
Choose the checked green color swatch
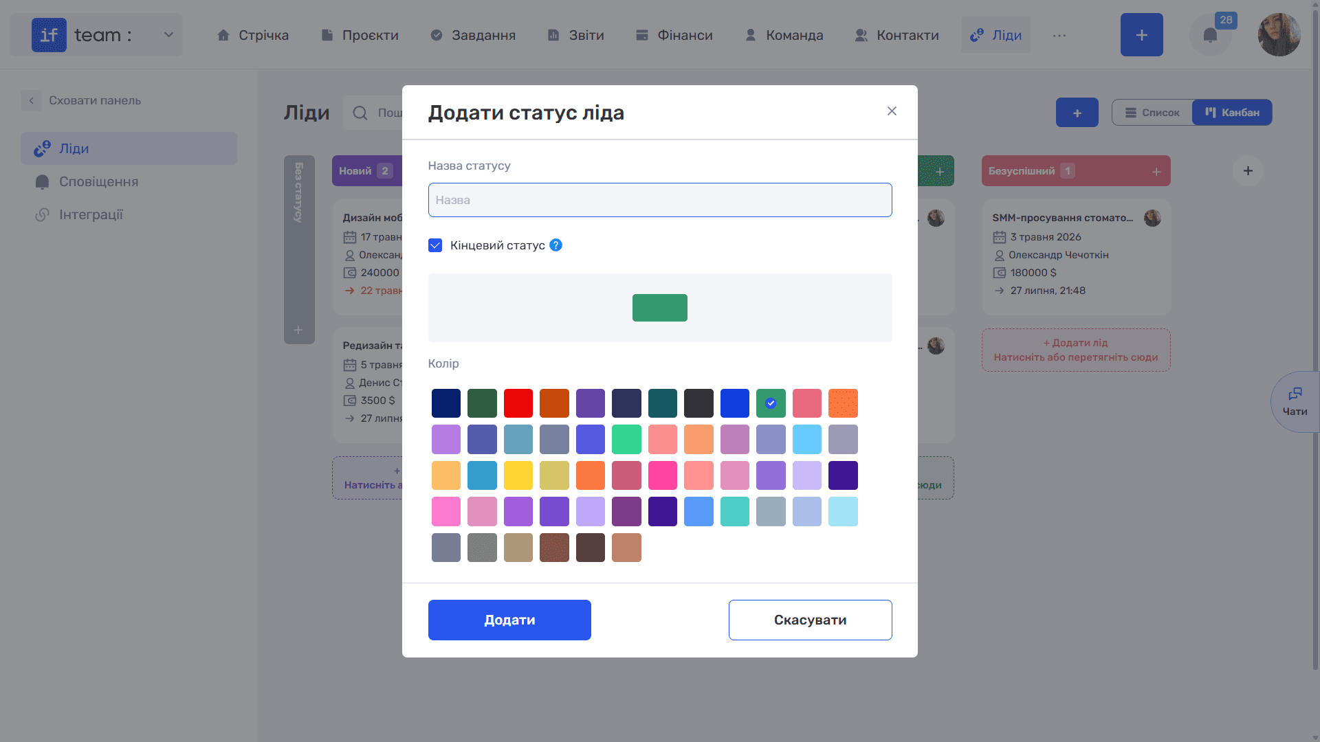771,403
